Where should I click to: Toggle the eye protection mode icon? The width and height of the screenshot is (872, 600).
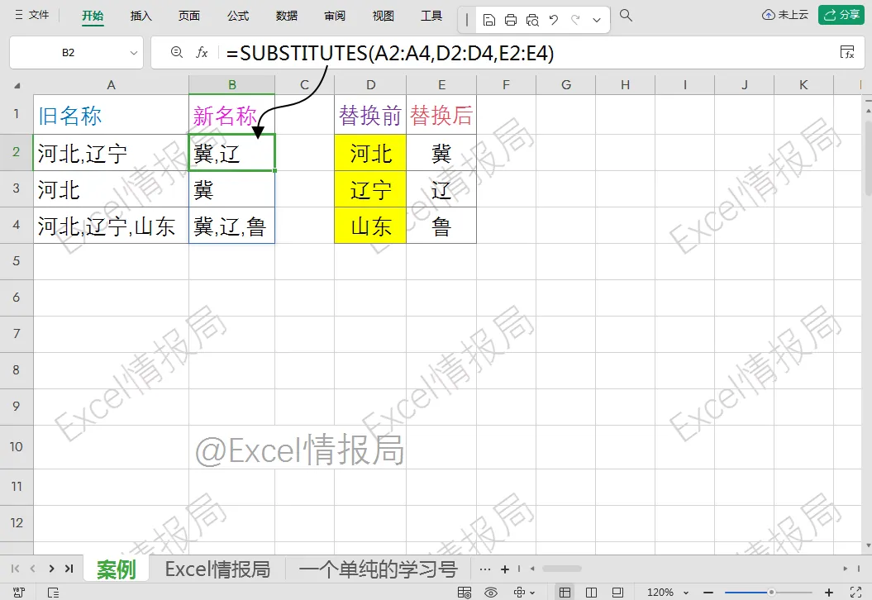click(x=491, y=593)
